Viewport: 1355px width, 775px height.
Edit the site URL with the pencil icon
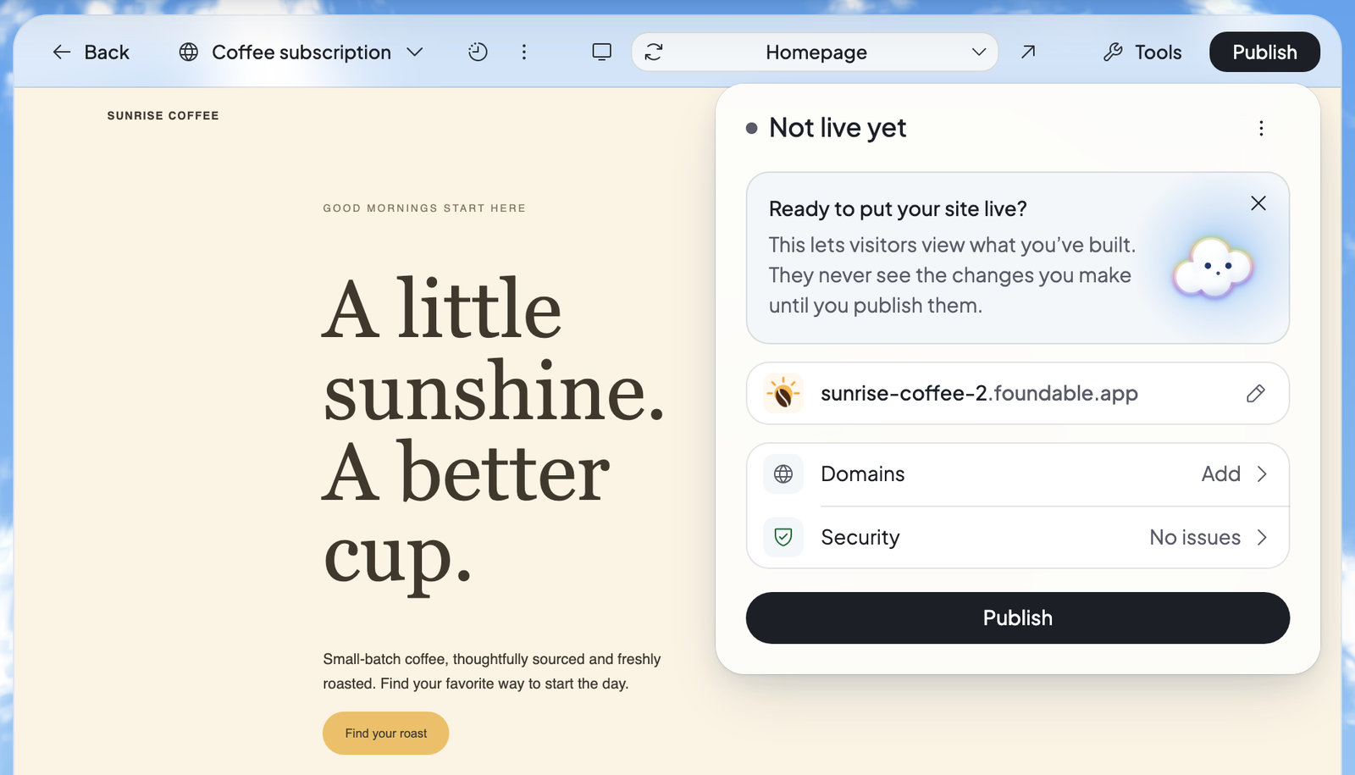click(1256, 393)
